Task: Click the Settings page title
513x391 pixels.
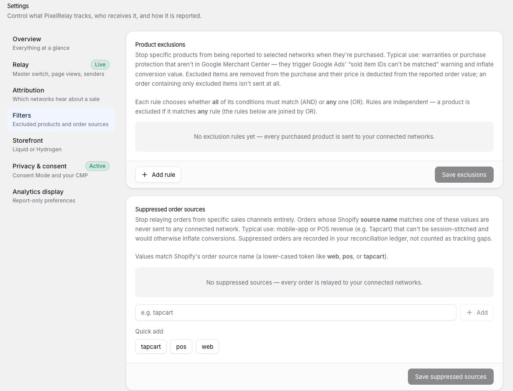Action: (x=18, y=6)
